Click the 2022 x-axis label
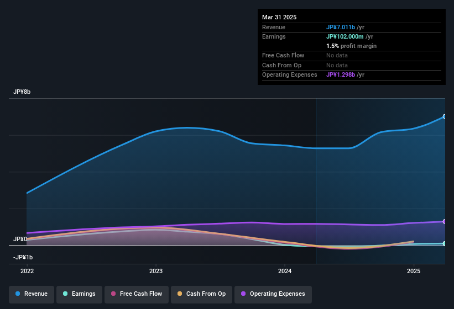The width and height of the screenshot is (454, 309). (27, 271)
